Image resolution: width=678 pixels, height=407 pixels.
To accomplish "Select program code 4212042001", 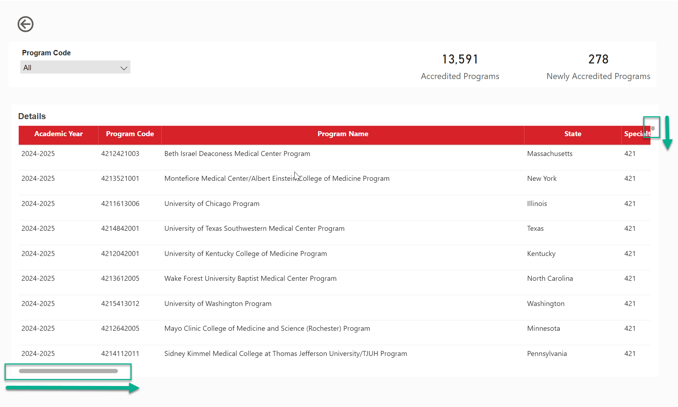I will (x=120, y=253).
